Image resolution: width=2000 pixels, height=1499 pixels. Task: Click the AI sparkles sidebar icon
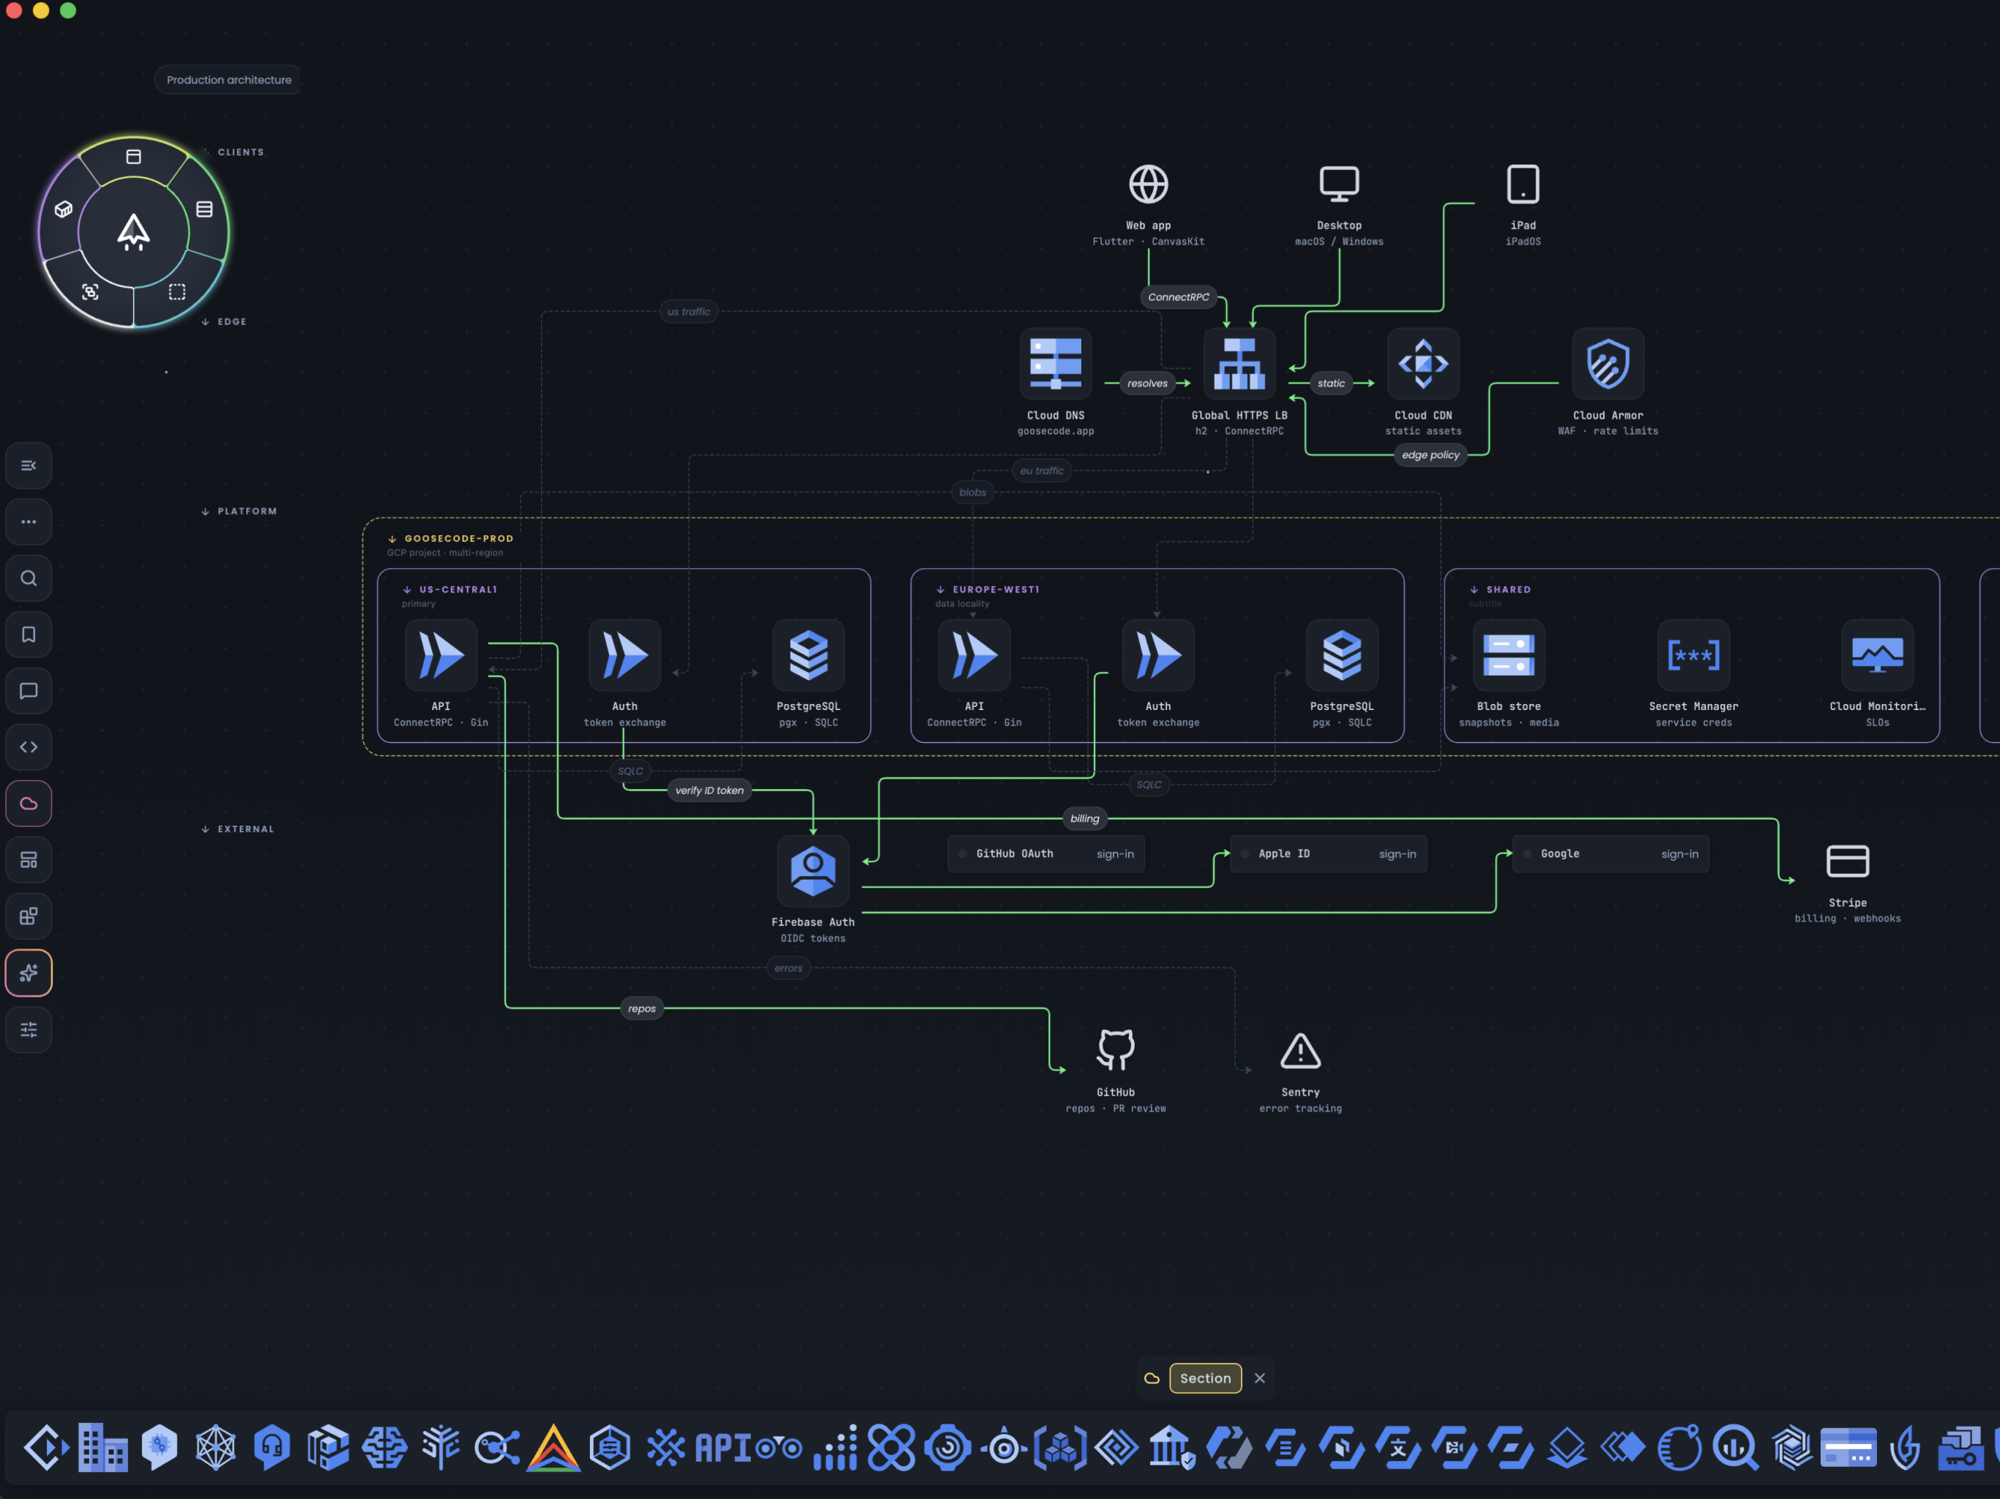[29, 973]
